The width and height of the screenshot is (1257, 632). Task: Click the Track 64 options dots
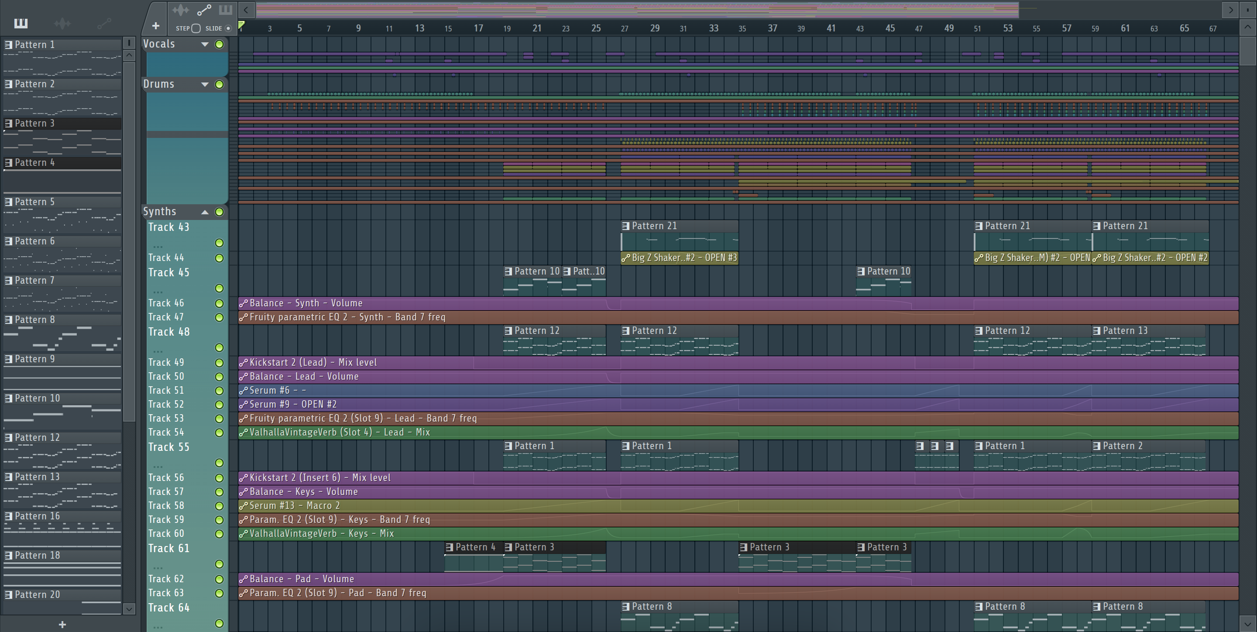point(158,627)
